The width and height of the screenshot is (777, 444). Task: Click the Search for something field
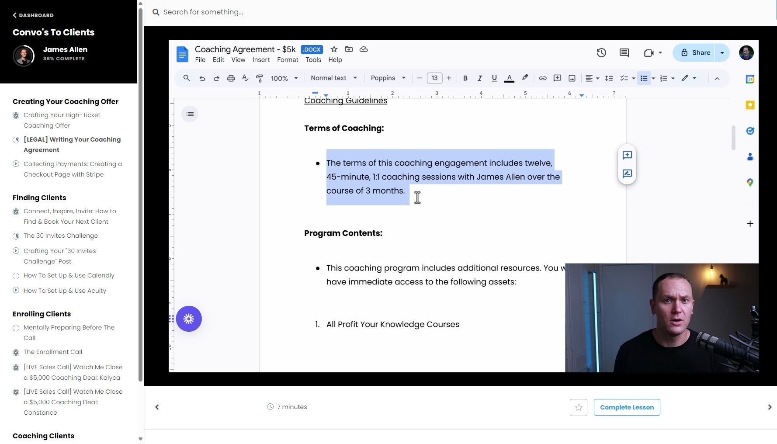tap(203, 12)
